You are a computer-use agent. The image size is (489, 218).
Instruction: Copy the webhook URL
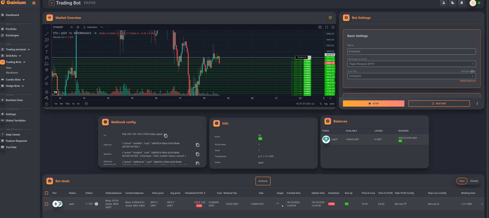166,136
